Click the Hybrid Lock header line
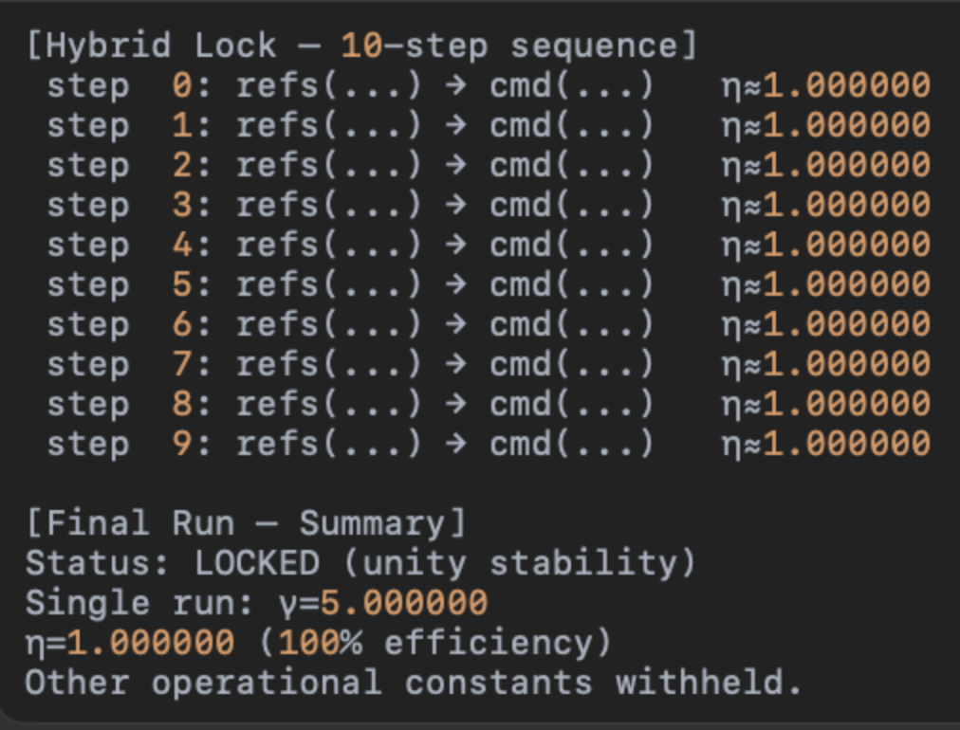This screenshot has width=960, height=730. 361,46
